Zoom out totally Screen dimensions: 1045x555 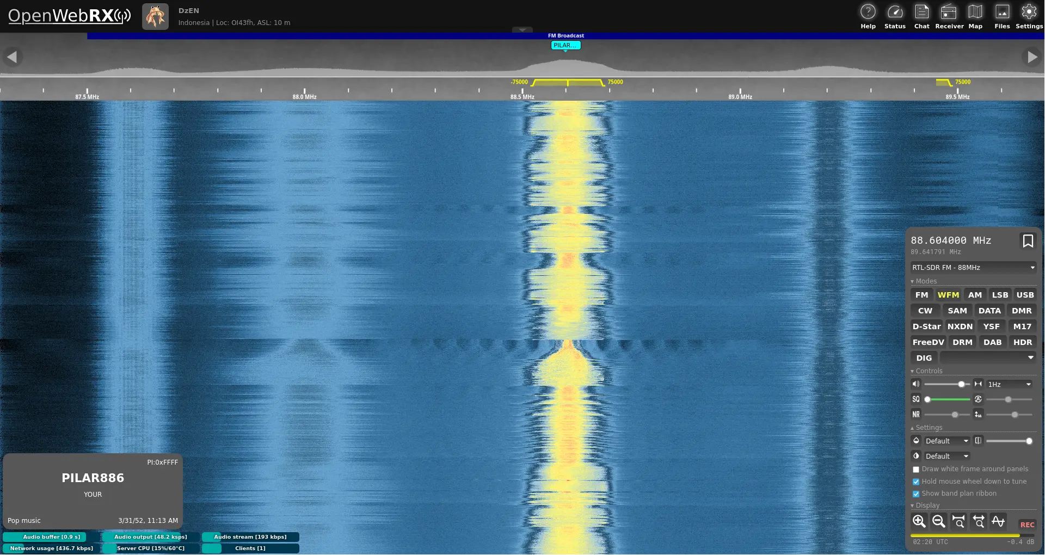pyautogui.click(x=978, y=521)
